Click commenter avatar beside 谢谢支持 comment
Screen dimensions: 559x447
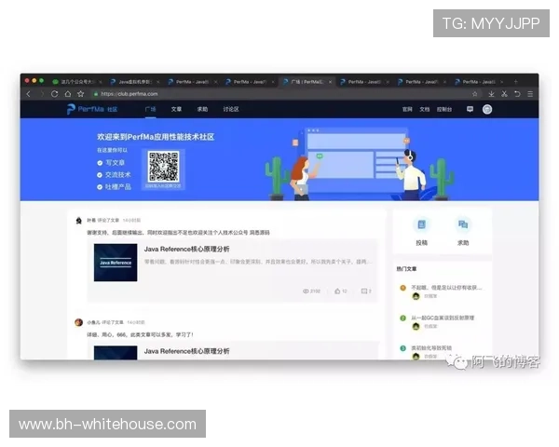click(x=79, y=221)
